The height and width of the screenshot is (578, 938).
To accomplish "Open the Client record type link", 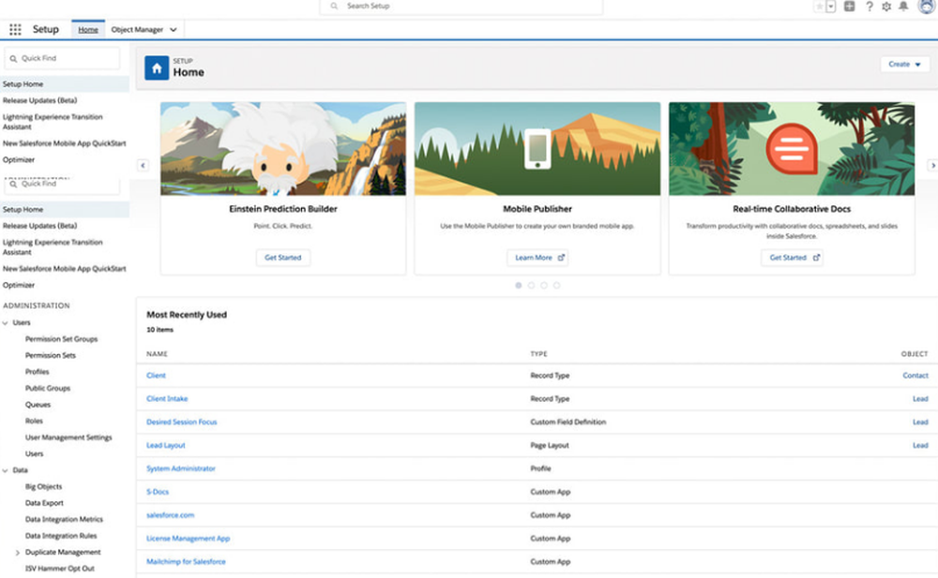I will pyautogui.click(x=156, y=376).
